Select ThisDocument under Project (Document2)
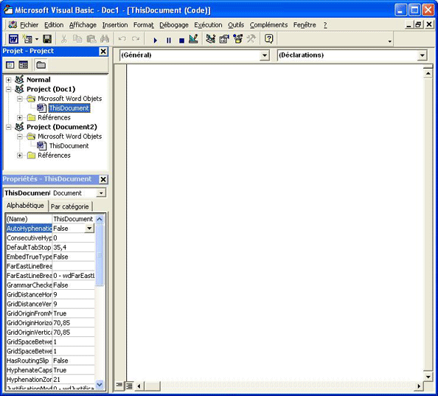Image resolution: width=438 pixels, height=396 pixels. pyautogui.click(x=69, y=146)
